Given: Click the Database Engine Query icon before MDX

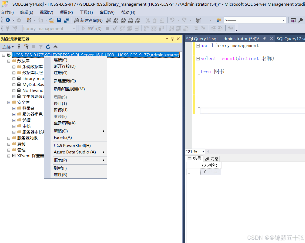Looking at the screenshot, I should [109, 20].
